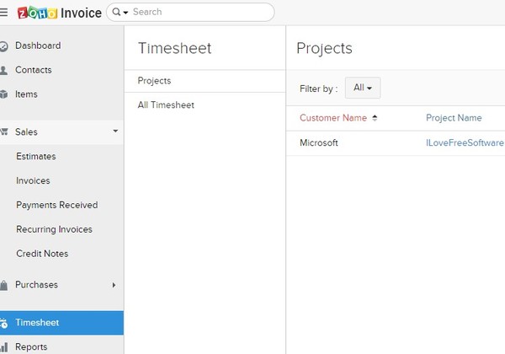Click the search magnifier icon
Image resolution: width=505 pixels, height=354 pixels.
(114, 13)
